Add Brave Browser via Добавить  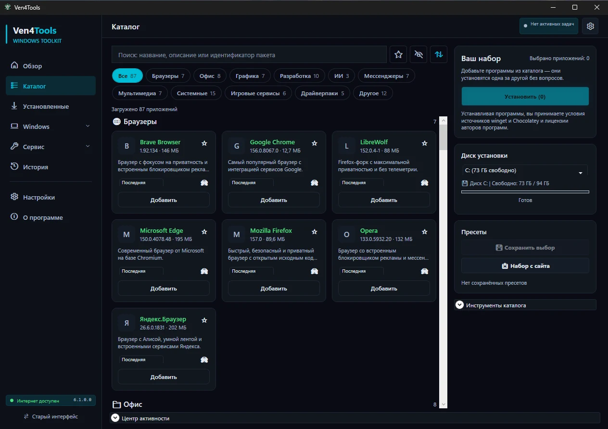pyautogui.click(x=164, y=200)
